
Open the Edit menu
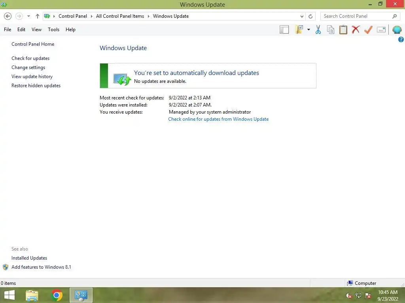pyautogui.click(x=21, y=30)
